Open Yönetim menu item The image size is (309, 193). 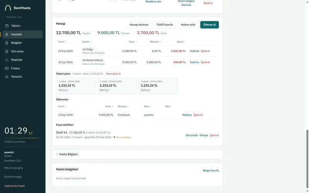click(23, 77)
